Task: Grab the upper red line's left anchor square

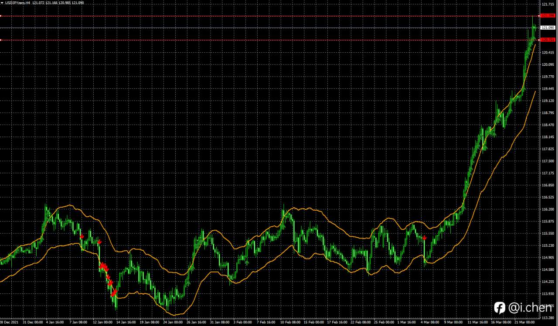Action: click(1, 16)
